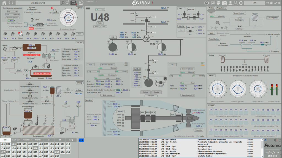Open the DEV environment dropdown

254,3
